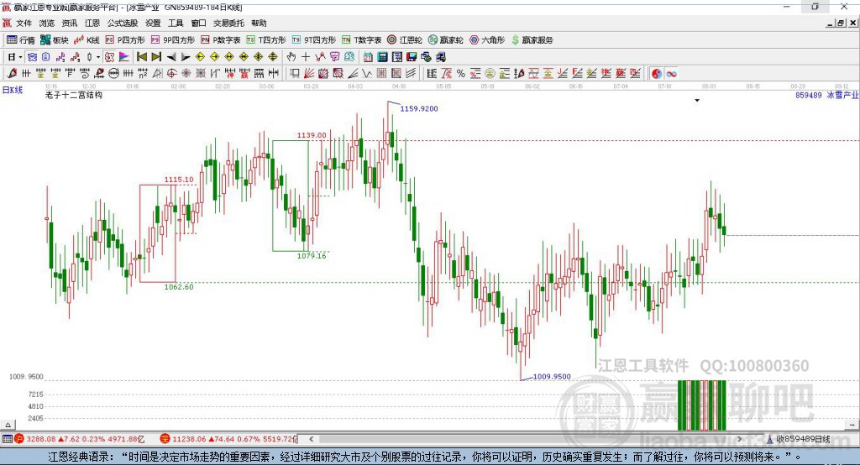This screenshot has height=465, width=860.
Task: Click the 859489 冰雪产业 stock label
Action: pyautogui.click(x=826, y=95)
